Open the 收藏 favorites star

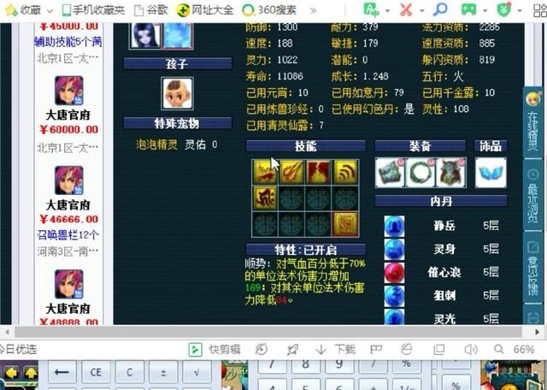click(11, 9)
